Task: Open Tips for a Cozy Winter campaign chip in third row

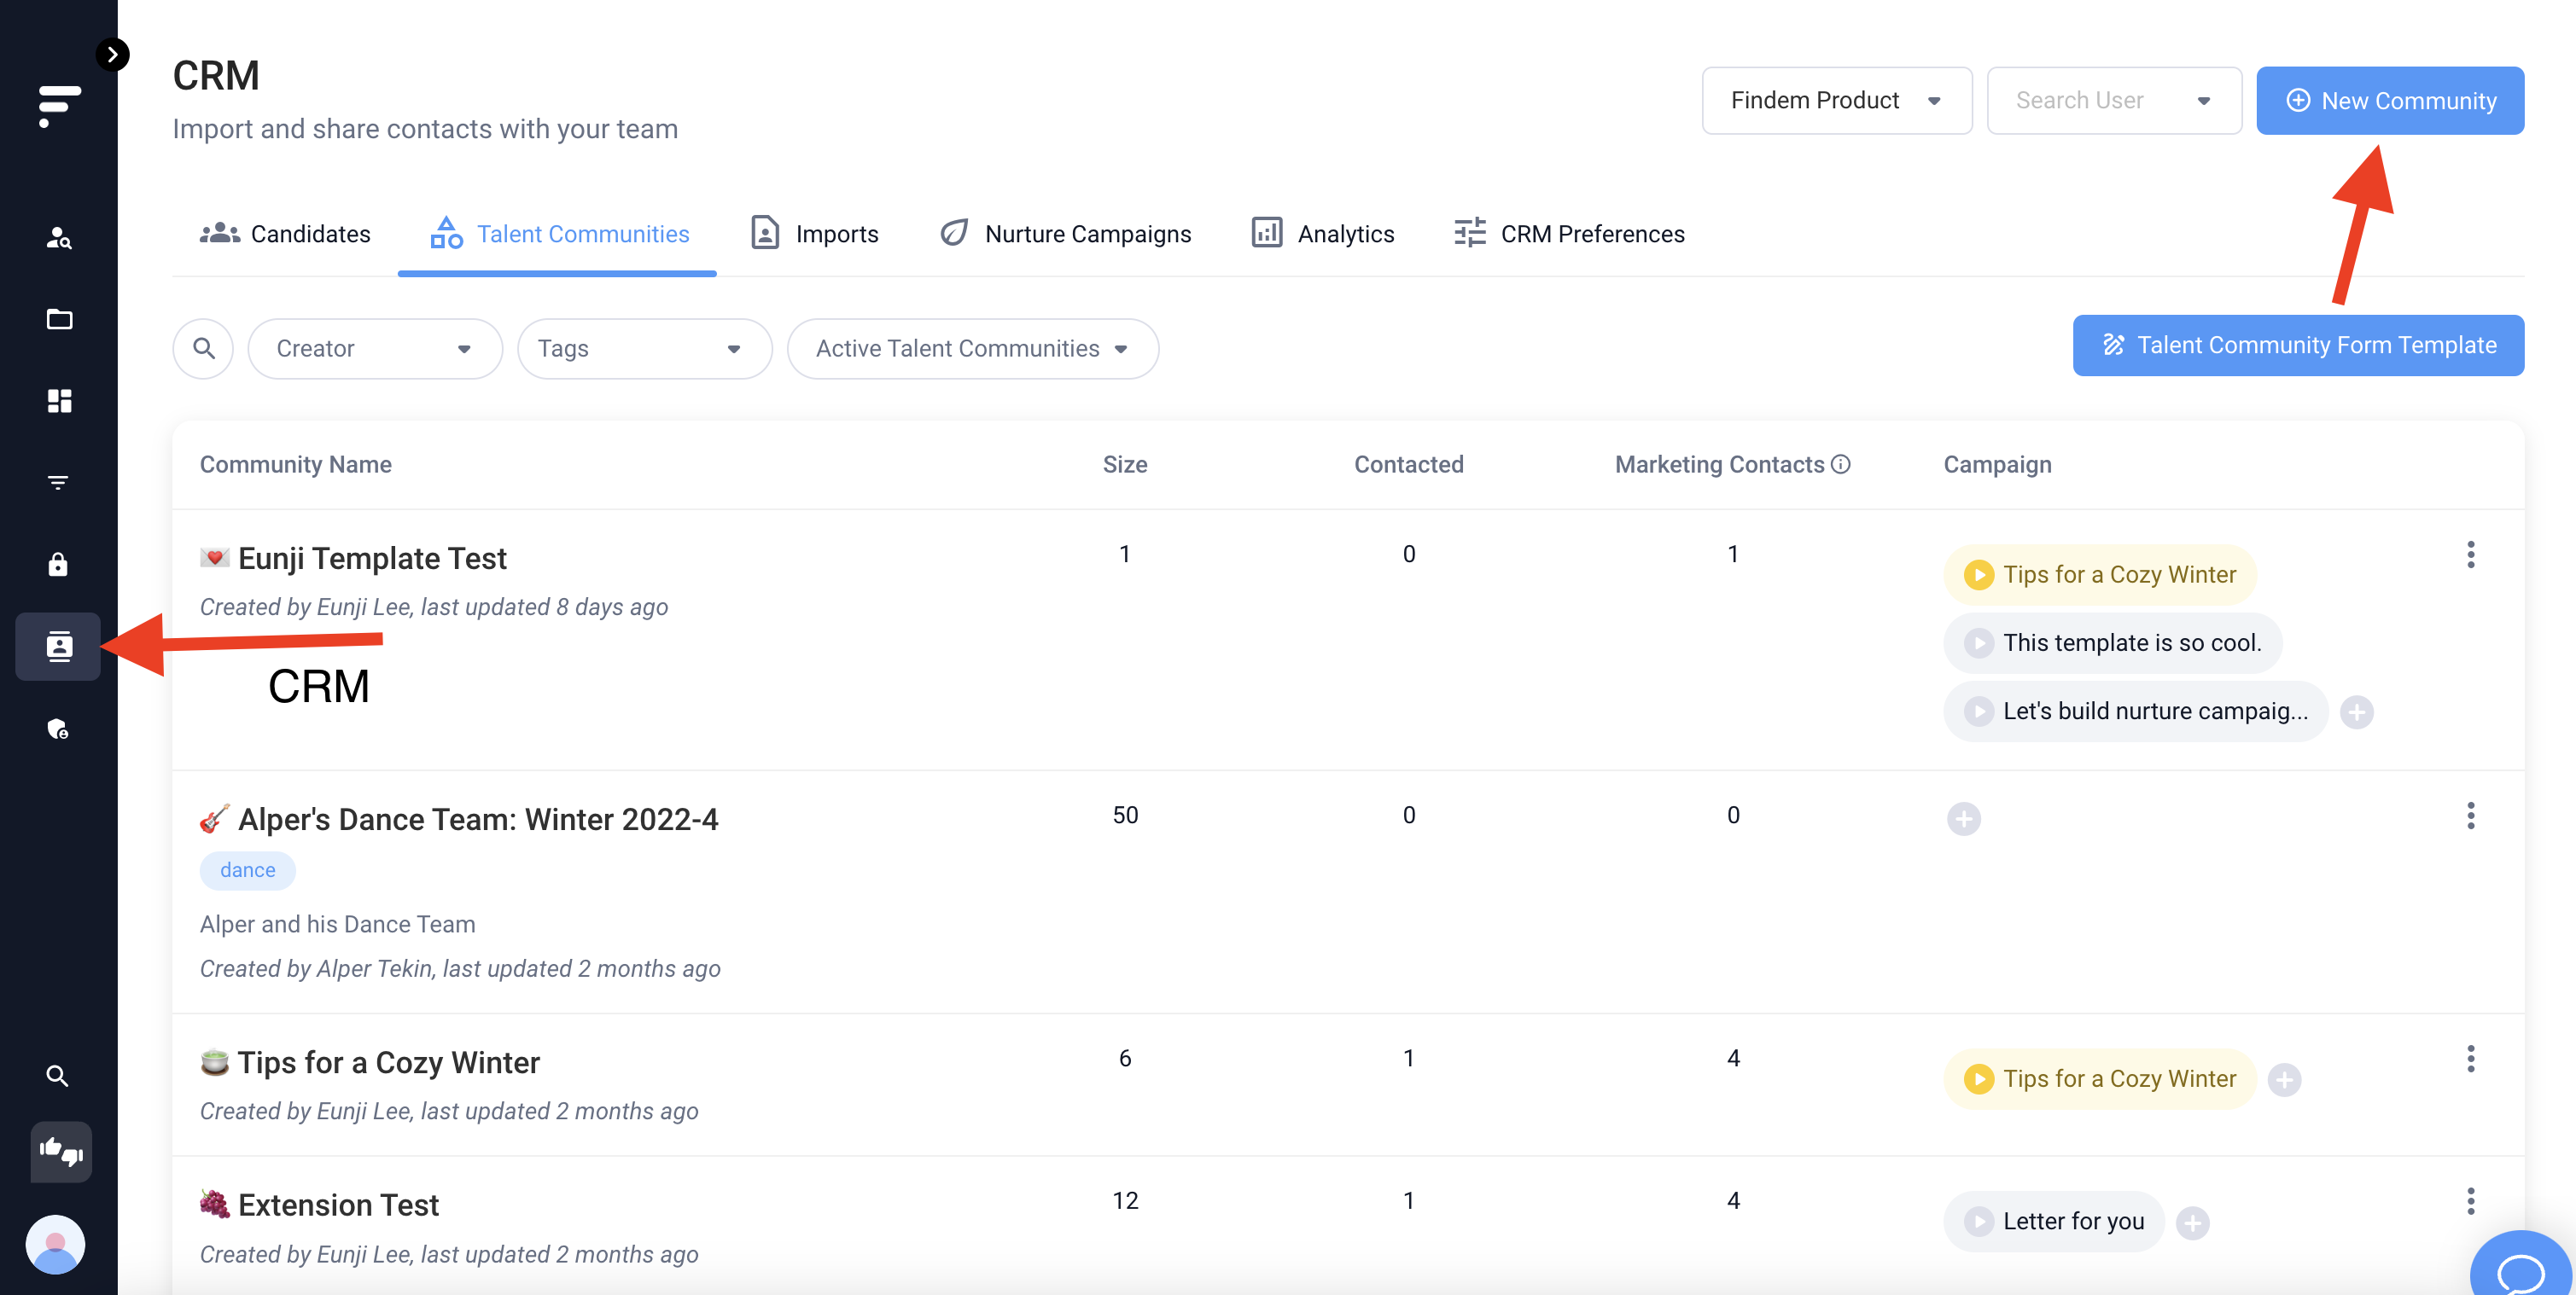Action: (x=2100, y=1079)
